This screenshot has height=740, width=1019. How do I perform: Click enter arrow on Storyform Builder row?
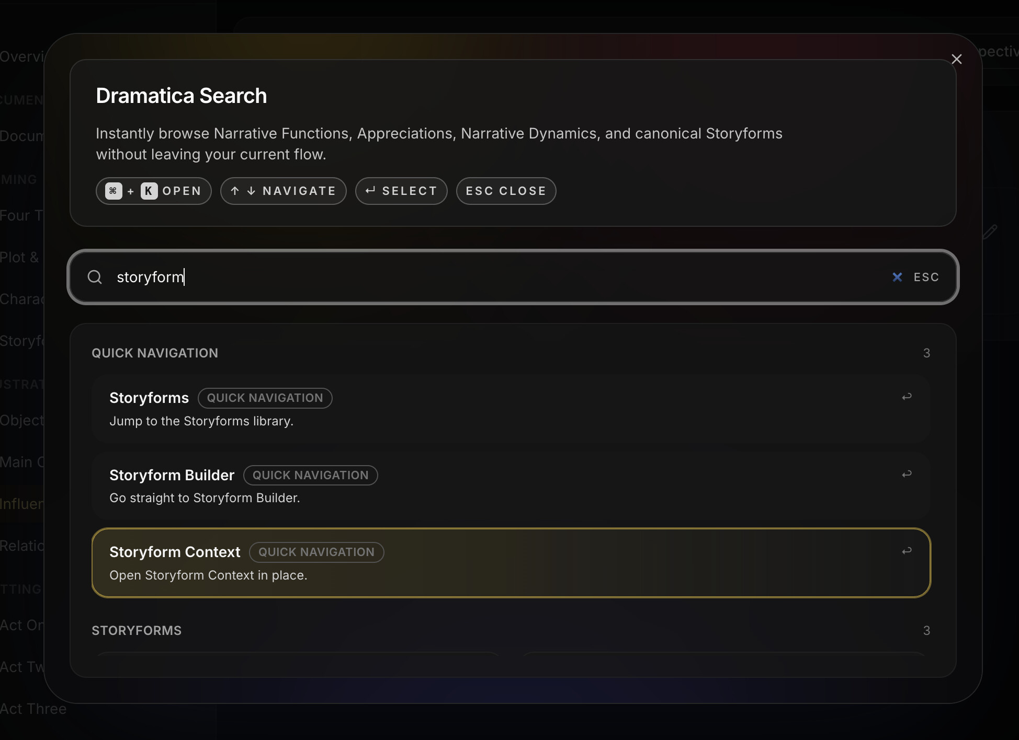pyautogui.click(x=907, y=475)
